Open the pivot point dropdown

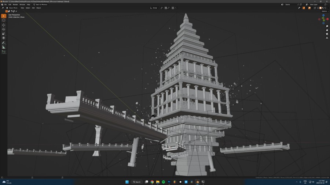(x=162, y=8)
